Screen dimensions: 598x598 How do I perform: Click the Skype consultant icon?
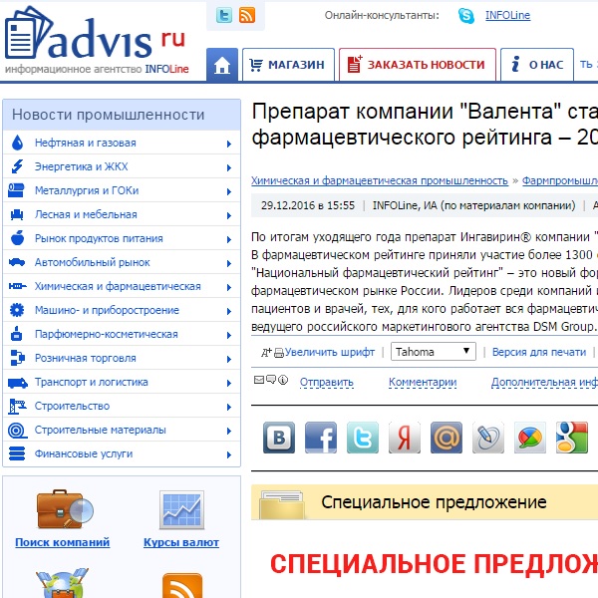(466, 16)
